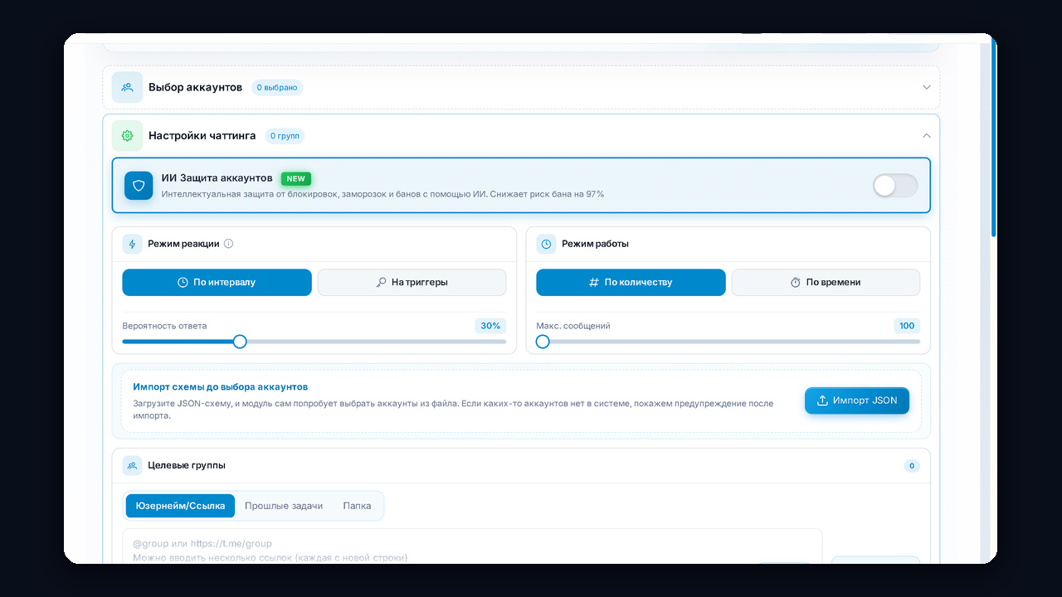Click the Импорт схемы до выбора аккаунтов heading
Viewport: 1062px width, 597px height.
click(x=221, y=386)
